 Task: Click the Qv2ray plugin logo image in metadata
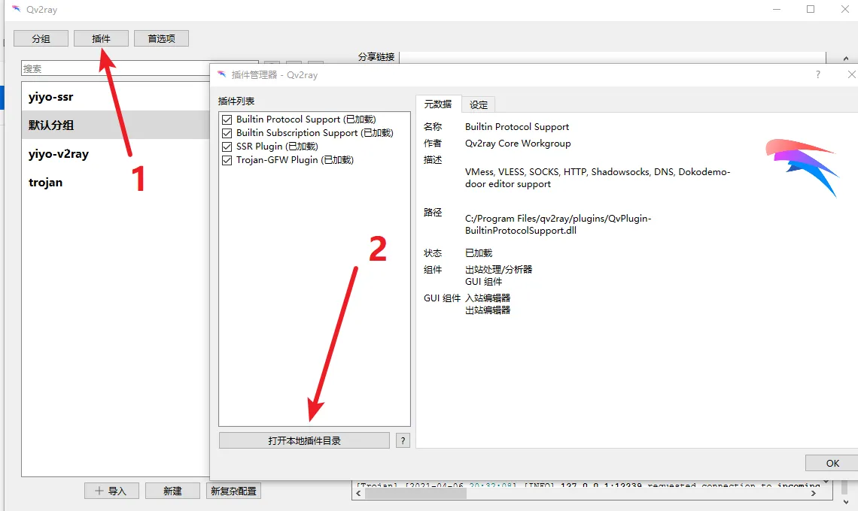click(802, 166)
